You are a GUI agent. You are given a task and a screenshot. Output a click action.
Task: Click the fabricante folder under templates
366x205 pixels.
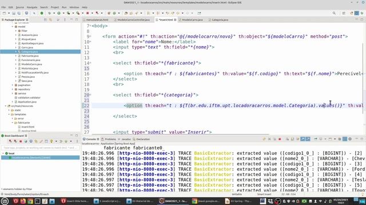pyautogui.click(x=24, y=123)
